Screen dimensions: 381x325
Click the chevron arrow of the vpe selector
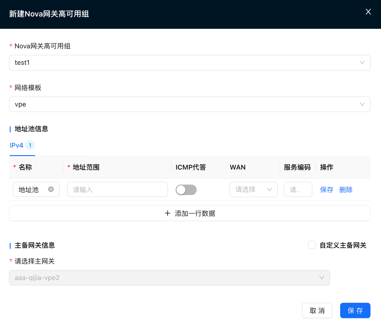[x=362, y=104]
